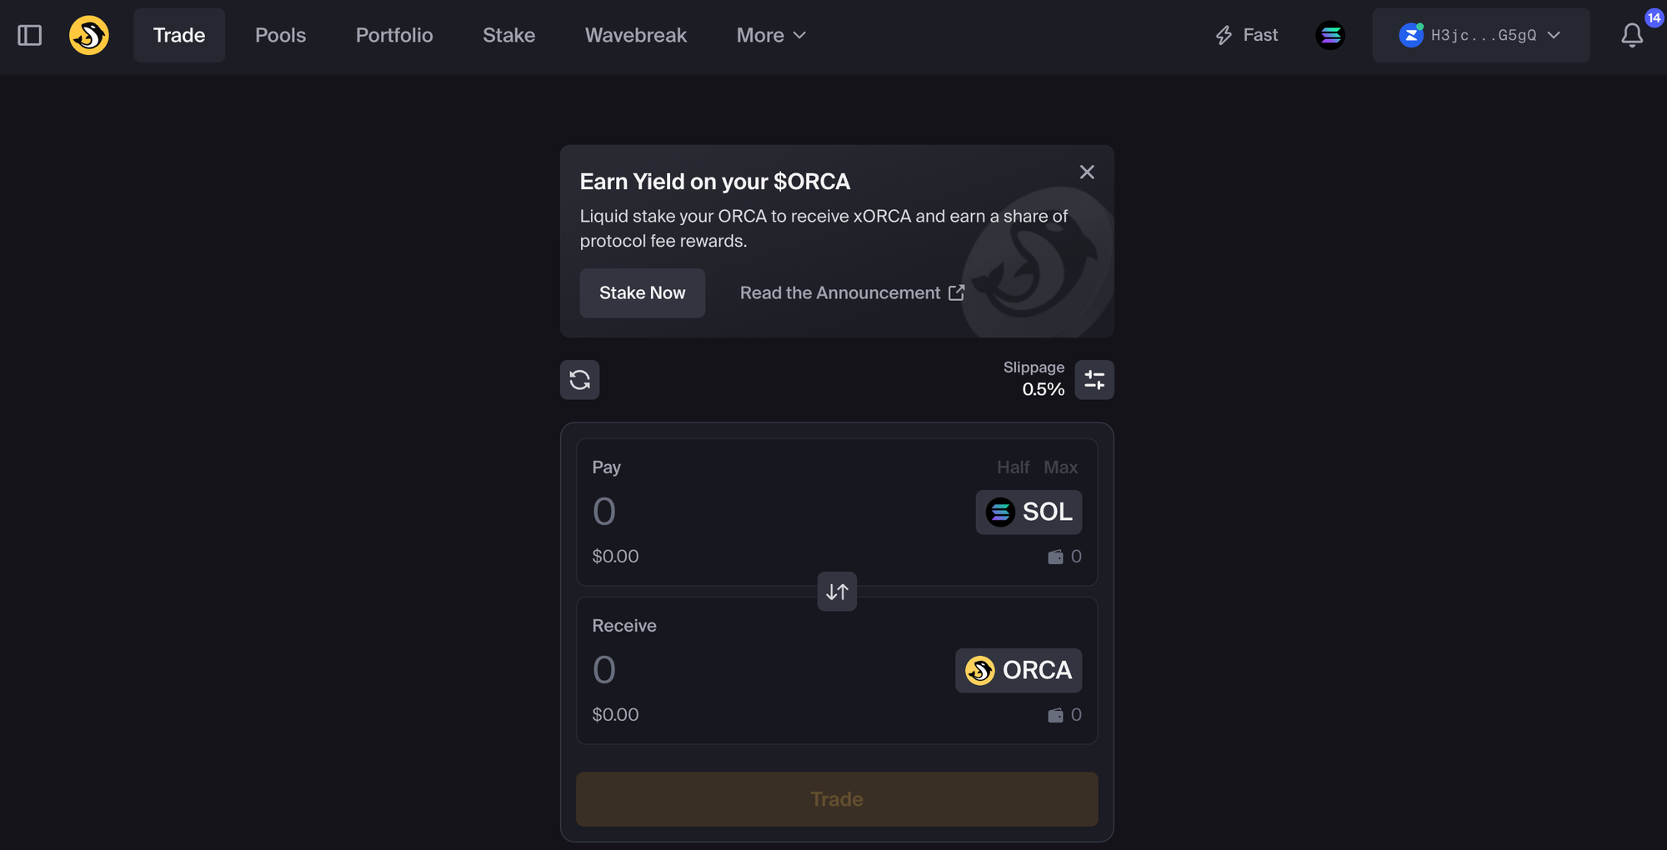Open notifications via the bell icon
The height and width of the screenshot is (850, 1667).
(x=1632, y=35)
